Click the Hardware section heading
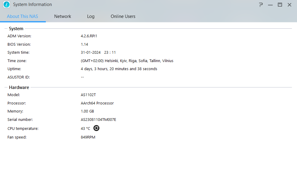 (x=19, y=87)
